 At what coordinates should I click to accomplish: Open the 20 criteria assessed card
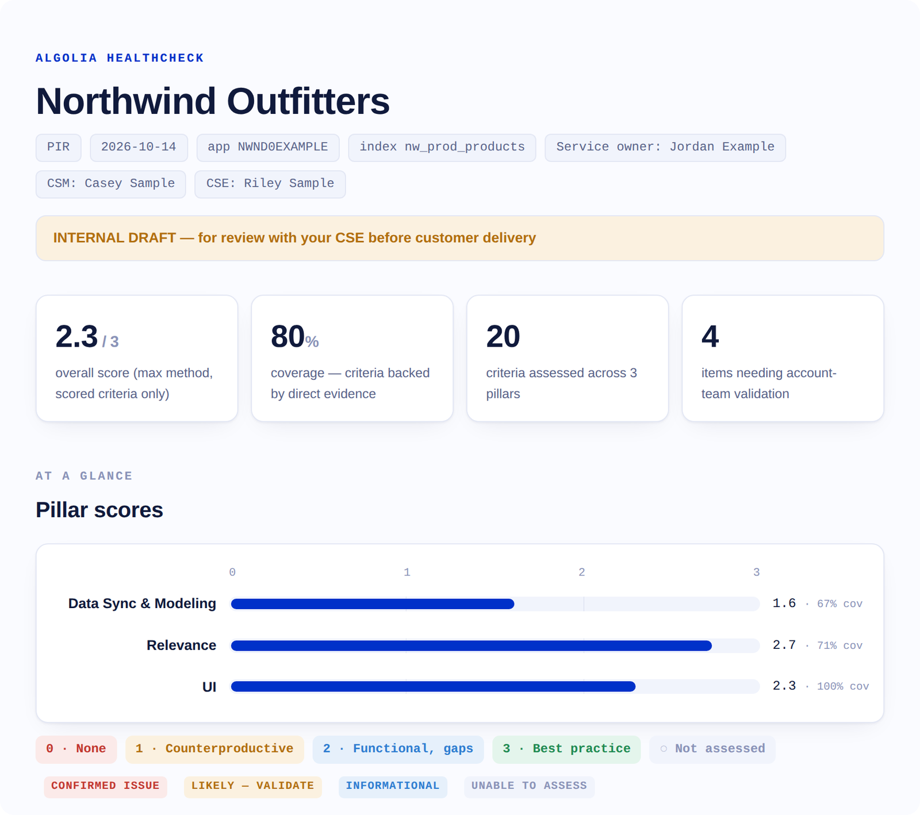click(568, 358)
